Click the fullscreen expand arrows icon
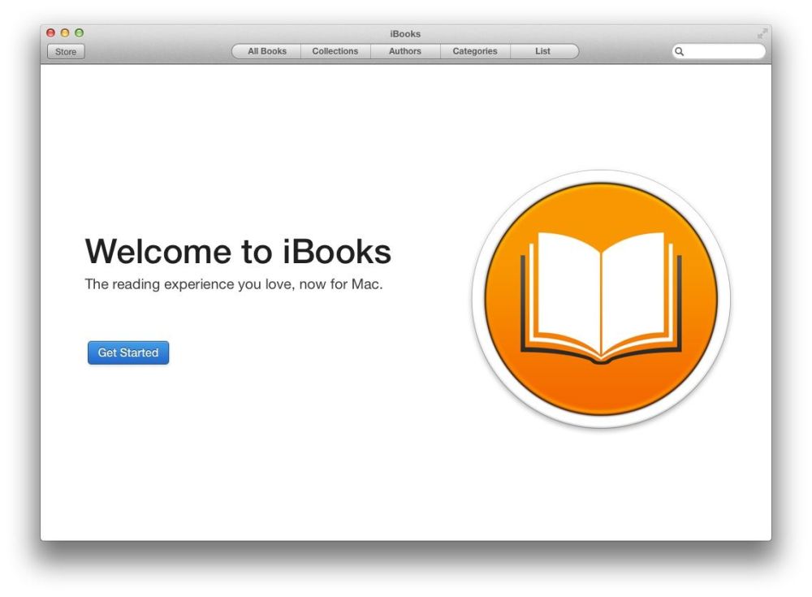 [762, 35]
